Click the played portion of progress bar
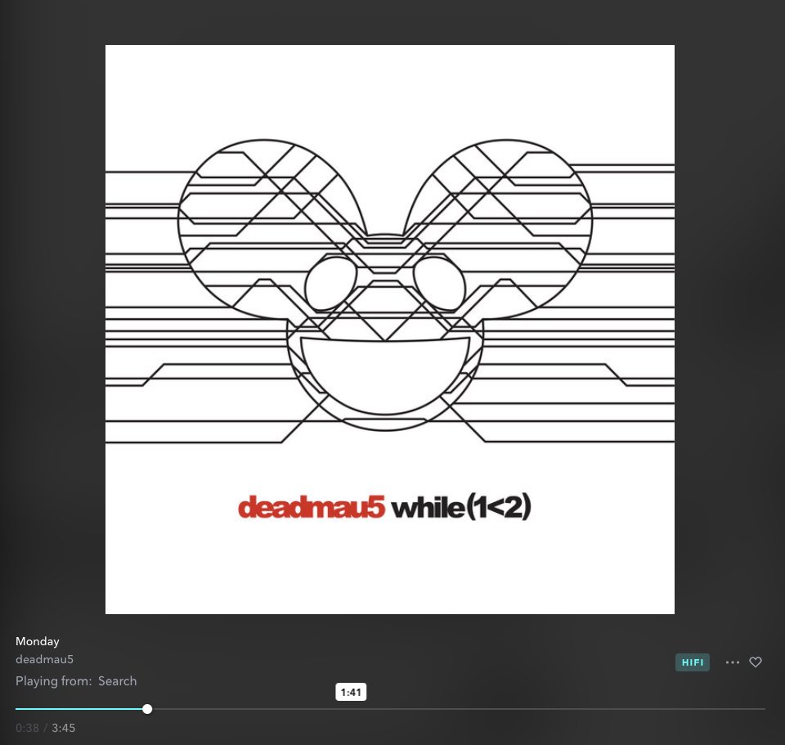Image resolution: width=785 pixels, height=745 pixels. coord(79,709)
